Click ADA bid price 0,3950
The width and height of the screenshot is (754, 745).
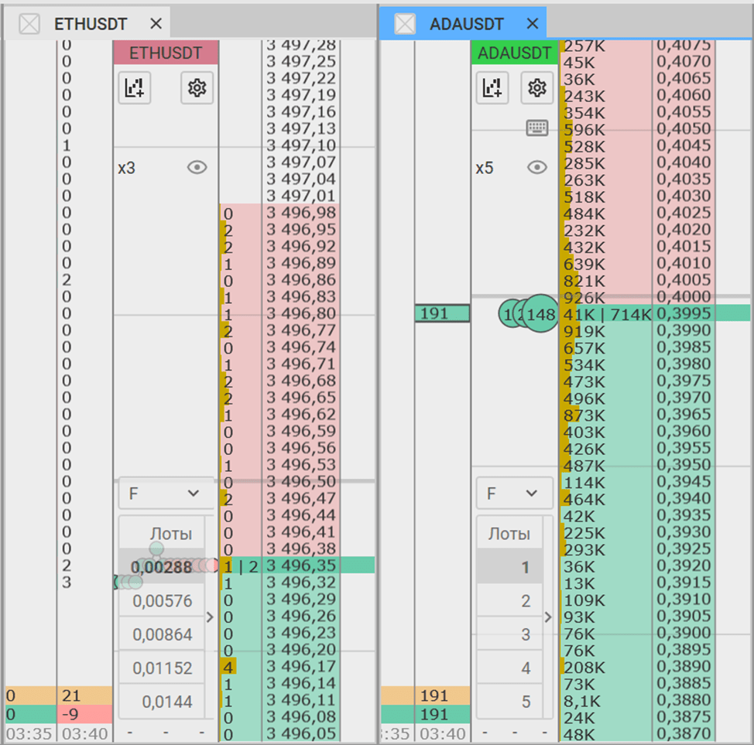coord(684,465)
